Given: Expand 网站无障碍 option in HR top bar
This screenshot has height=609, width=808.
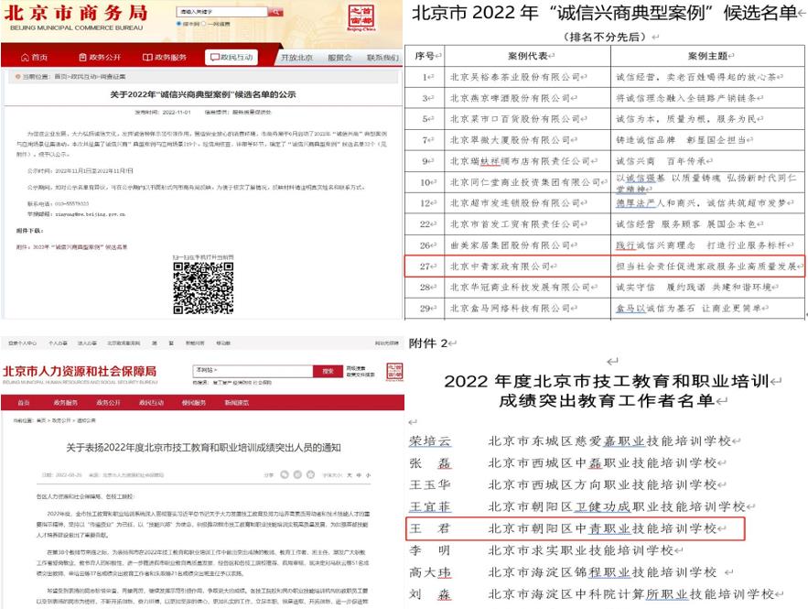Looking at the screenshot, I should (386, 342).
